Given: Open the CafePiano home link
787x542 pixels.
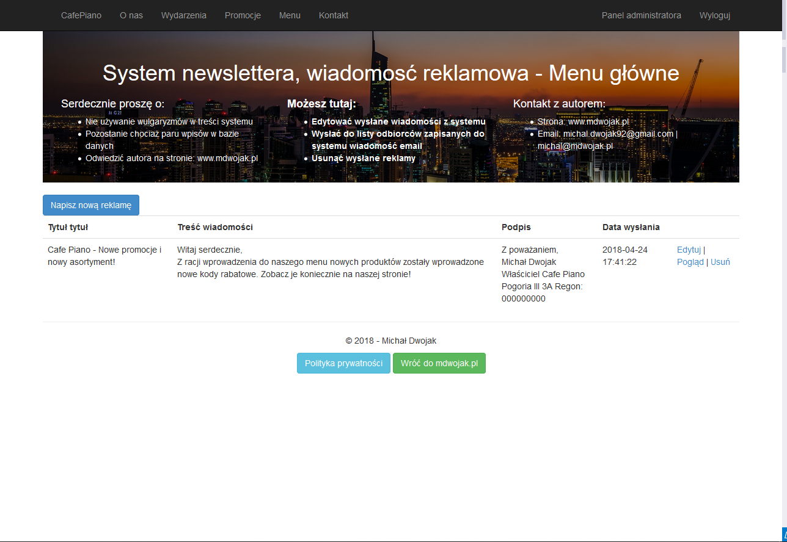Looking at the screenshot, I should pyautogui.click(x=81, y=15).
